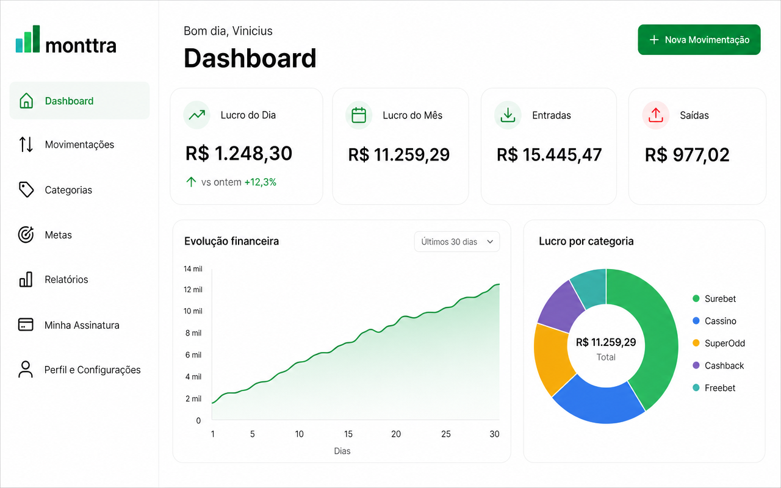The height and width of the screenshot is (488, 781).
Task: Click the person icon for Perfil e Configurações
Action: coord(26,369)
